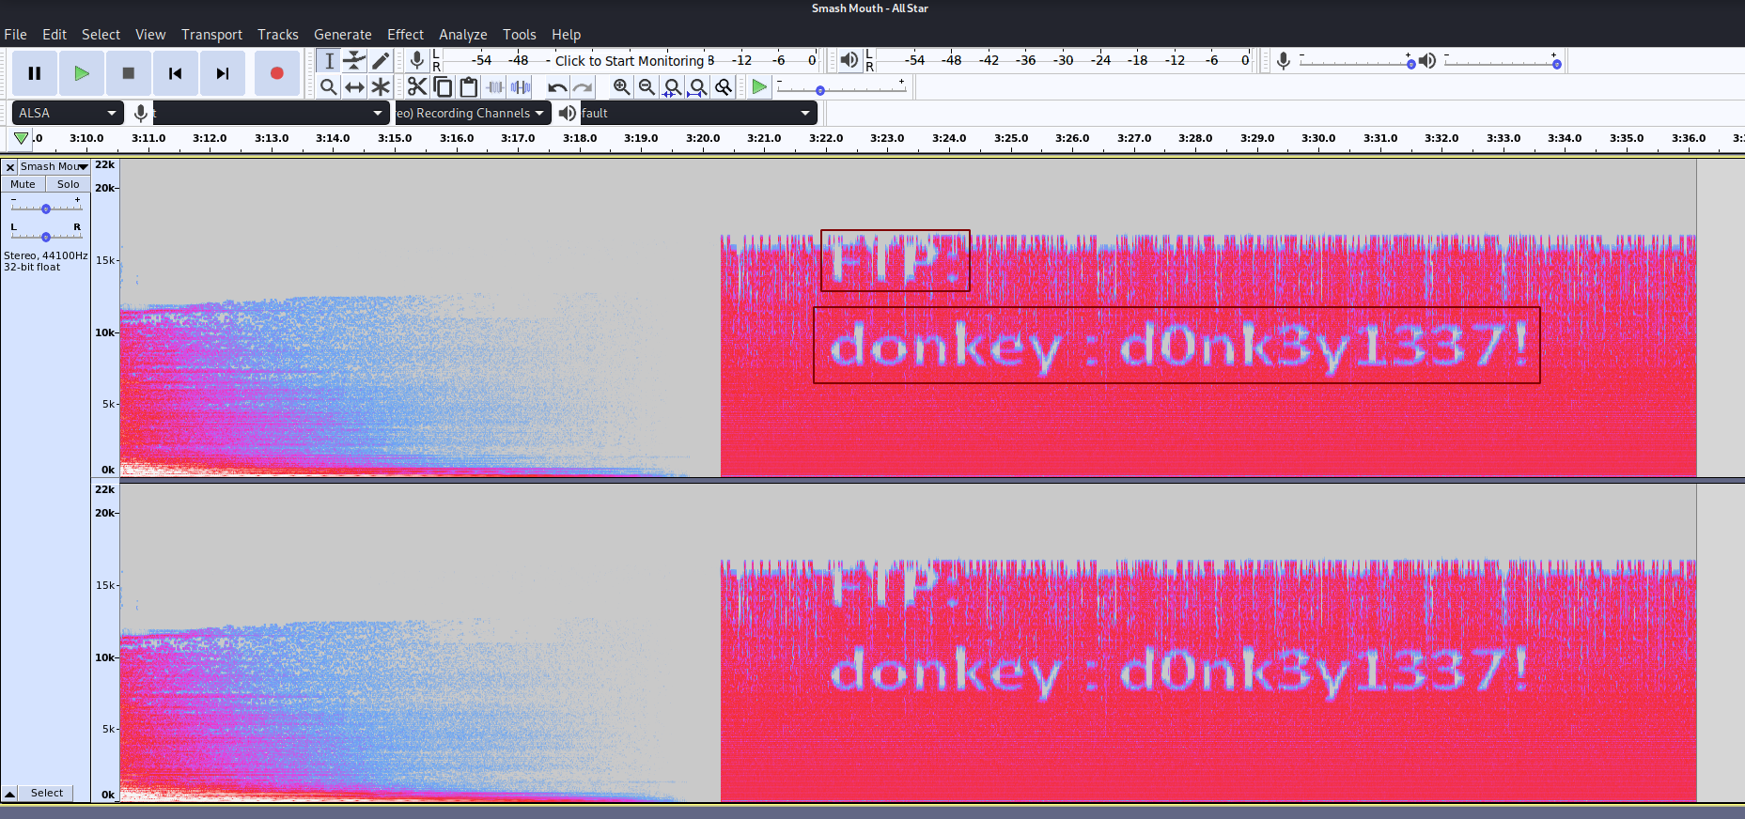This screenshot has width=1745, height=819.
Task: Open the Select menu
Action: tap(101, 35)
